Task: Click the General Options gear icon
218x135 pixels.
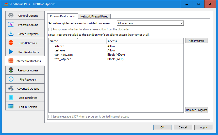Action: tap(11, 15)
